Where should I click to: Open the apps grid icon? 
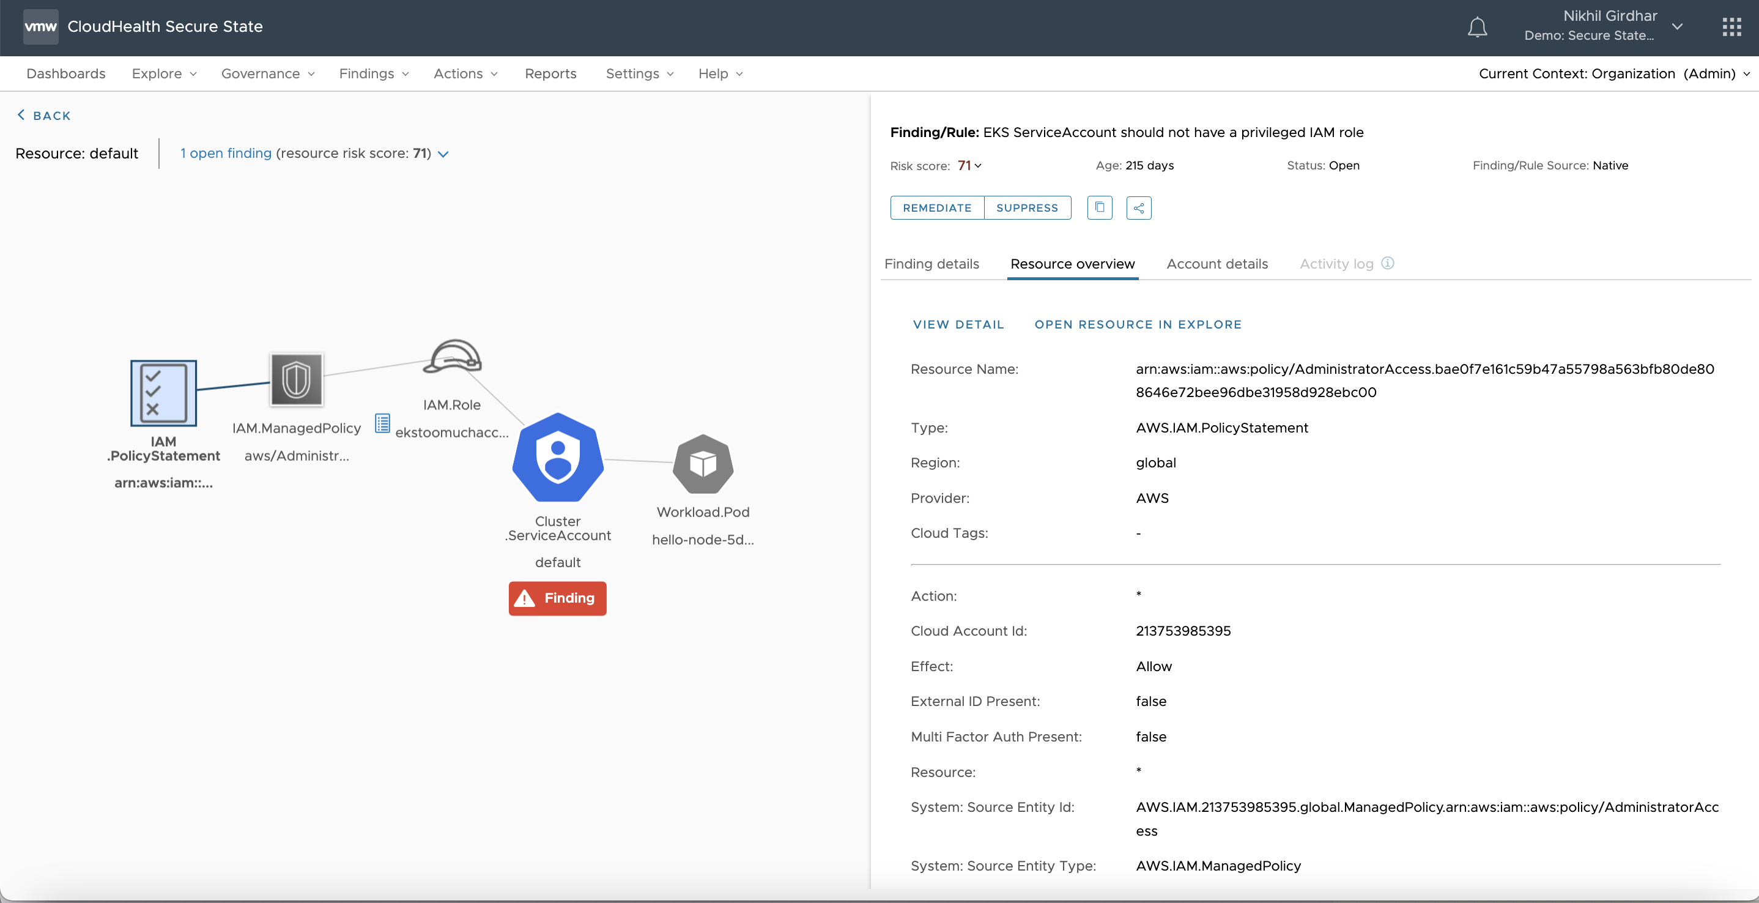tap(1731, 28)
